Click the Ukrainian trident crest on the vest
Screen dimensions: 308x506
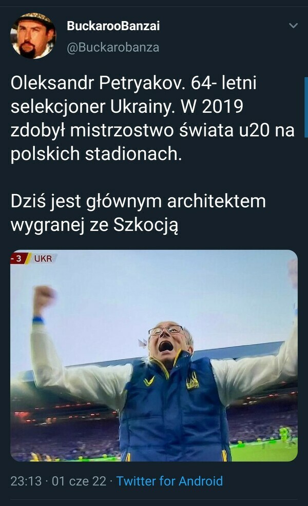pos(192,380)
